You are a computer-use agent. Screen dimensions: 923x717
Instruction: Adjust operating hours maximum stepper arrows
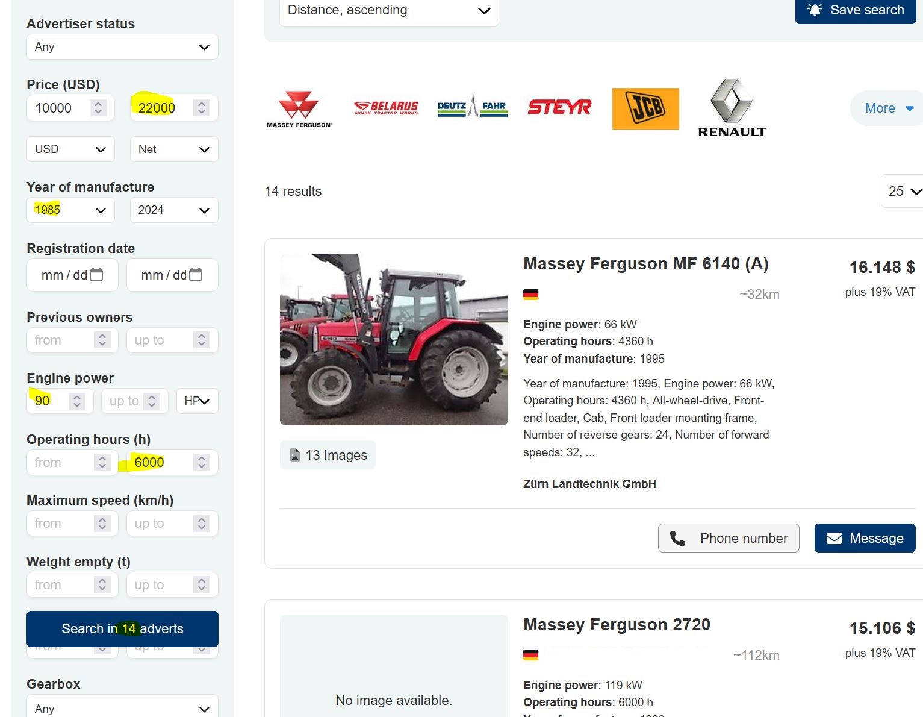202,463
